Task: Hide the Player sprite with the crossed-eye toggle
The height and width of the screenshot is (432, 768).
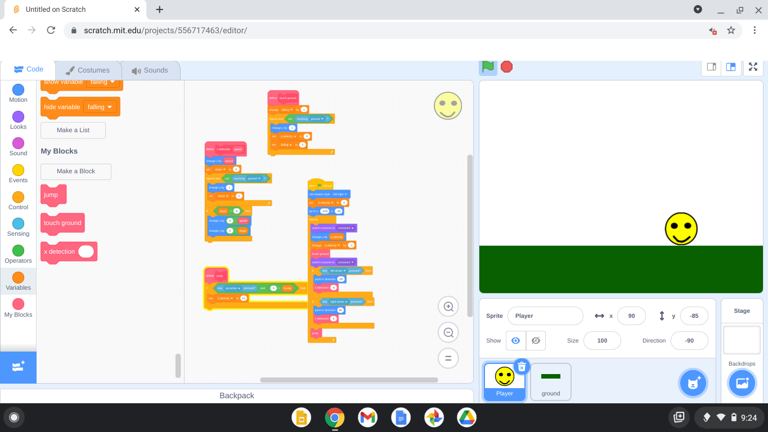Action: pyautogui.click(x=536, y=340)
